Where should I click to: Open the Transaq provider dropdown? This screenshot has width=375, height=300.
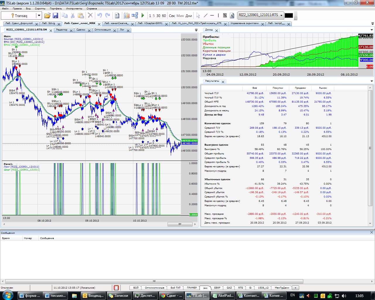[39, 16]
